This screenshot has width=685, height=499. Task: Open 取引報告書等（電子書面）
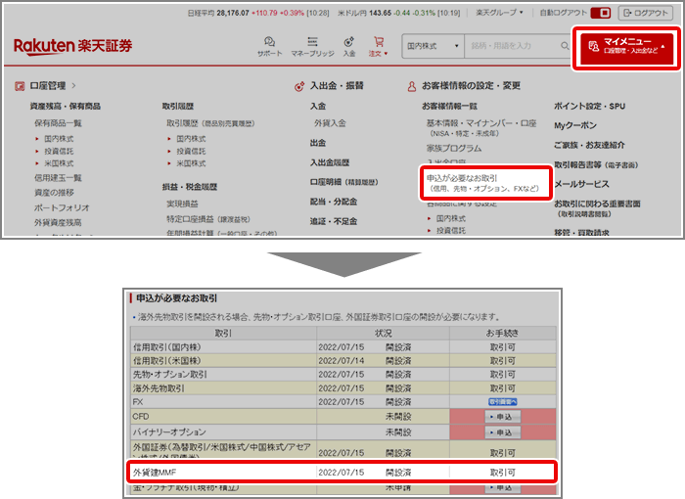click(596, 164)
